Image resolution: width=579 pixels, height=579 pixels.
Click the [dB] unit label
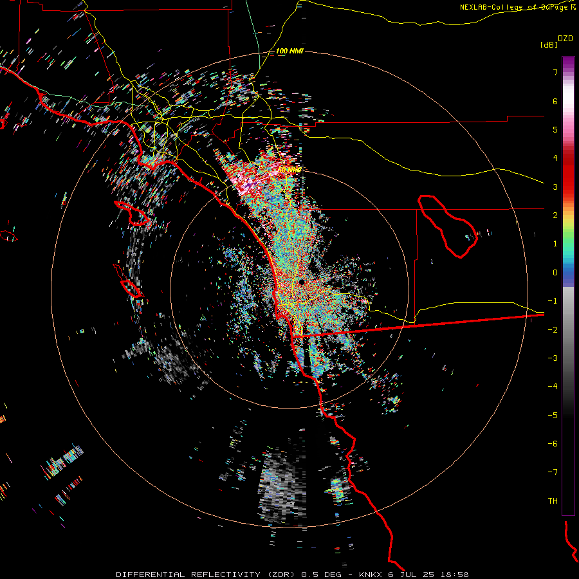point(549,44)
